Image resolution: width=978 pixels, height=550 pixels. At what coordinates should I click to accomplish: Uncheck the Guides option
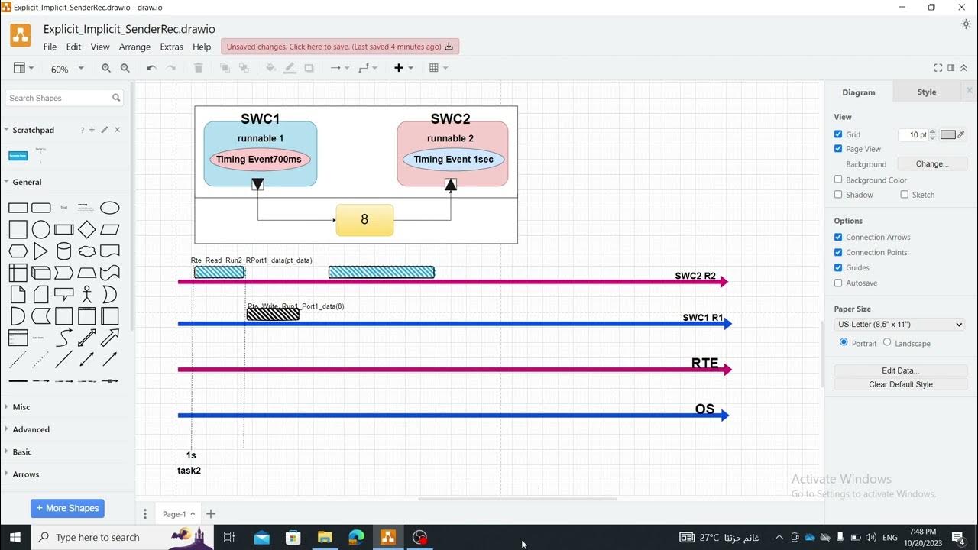(x=838, y=267)
